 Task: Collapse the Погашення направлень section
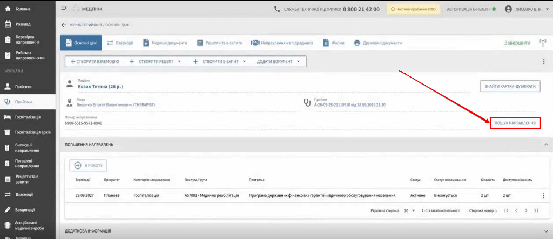(x=546, y=144)
